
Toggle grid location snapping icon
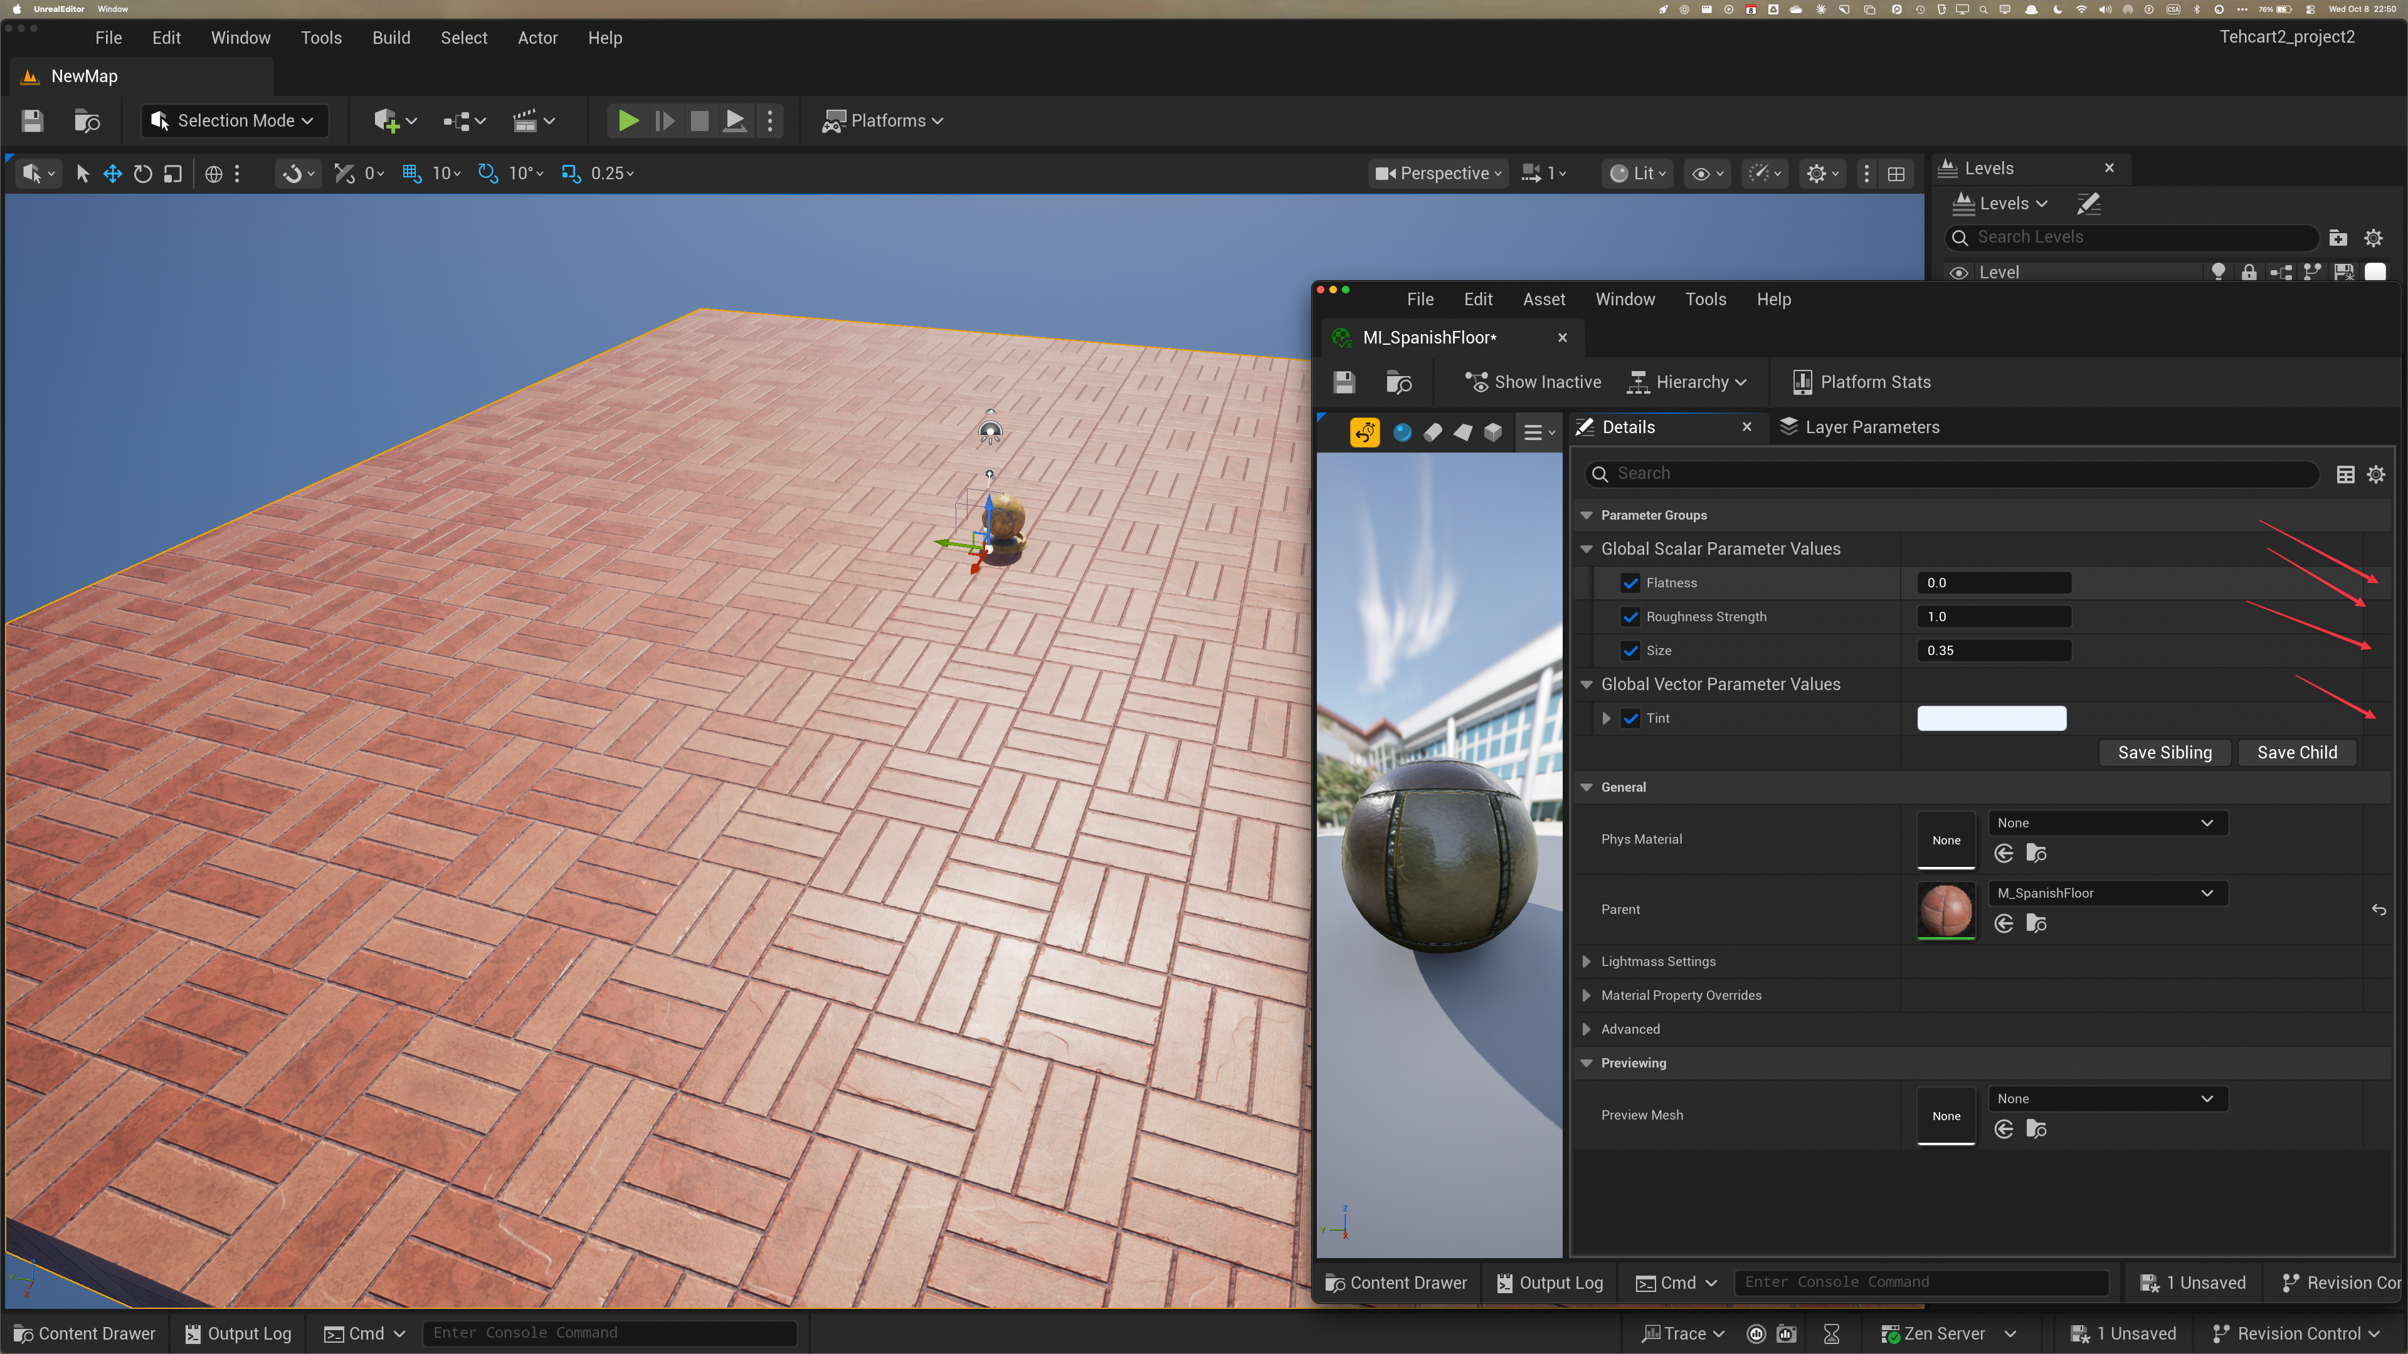pyautogui.click(x=411, y=174)
